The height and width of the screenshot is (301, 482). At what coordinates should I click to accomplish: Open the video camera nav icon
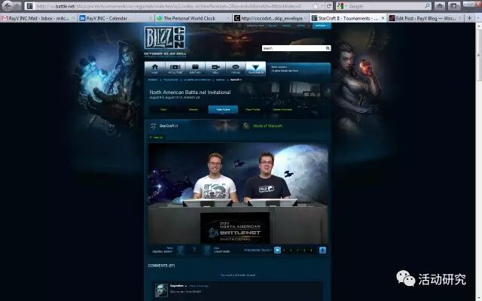215,68
